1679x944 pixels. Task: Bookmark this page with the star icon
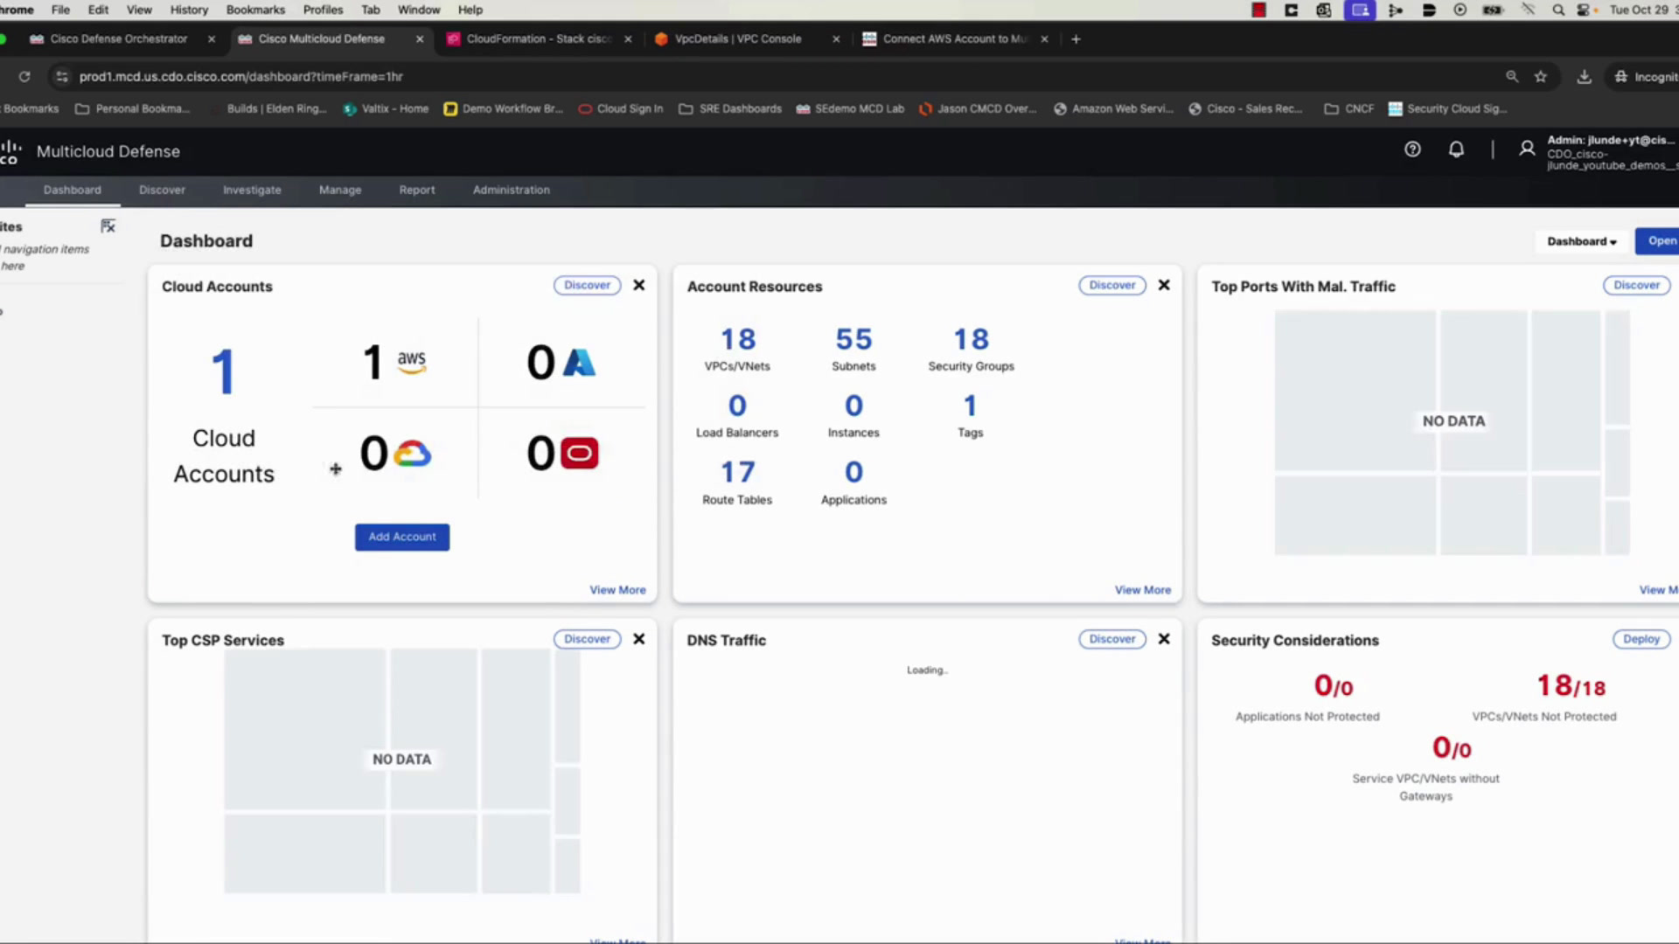click(1541, 77)
